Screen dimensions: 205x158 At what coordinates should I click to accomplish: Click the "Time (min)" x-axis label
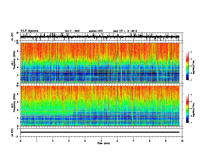(104, 143)
